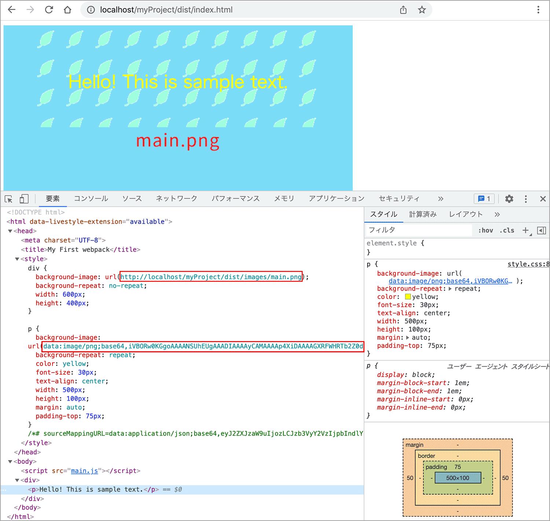The width and height of the screenshot is (550, 521).
Task: Open the ソース tab
Action: 132,199
